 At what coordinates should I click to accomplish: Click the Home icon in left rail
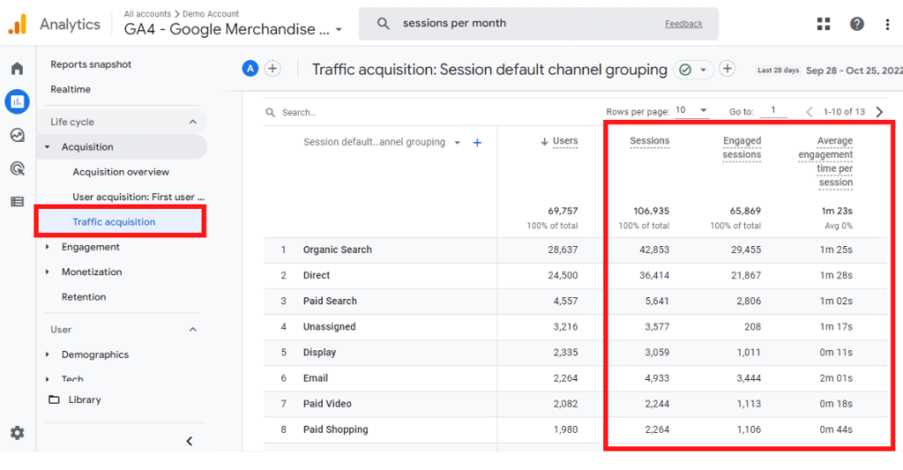tap(17, 69)
